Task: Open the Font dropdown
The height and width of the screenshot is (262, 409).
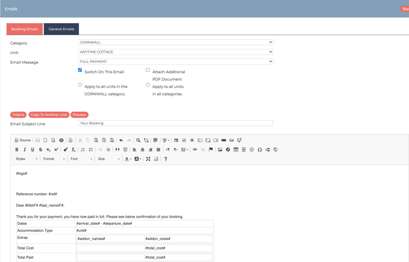Action: (81, 159)
